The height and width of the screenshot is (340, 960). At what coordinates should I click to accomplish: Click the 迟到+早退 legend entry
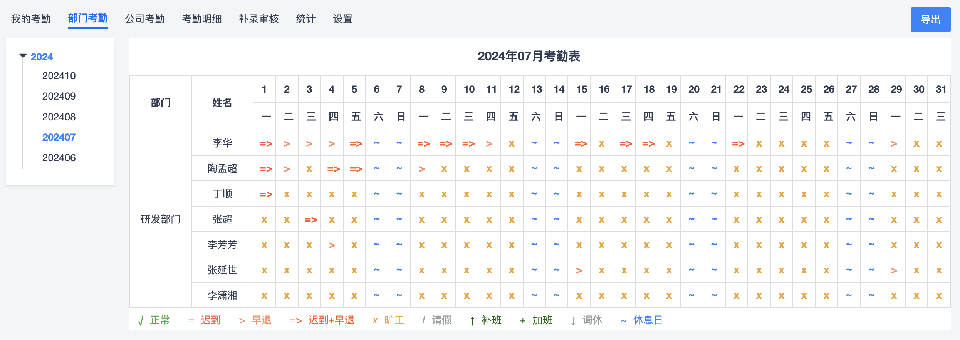[322, 320]
